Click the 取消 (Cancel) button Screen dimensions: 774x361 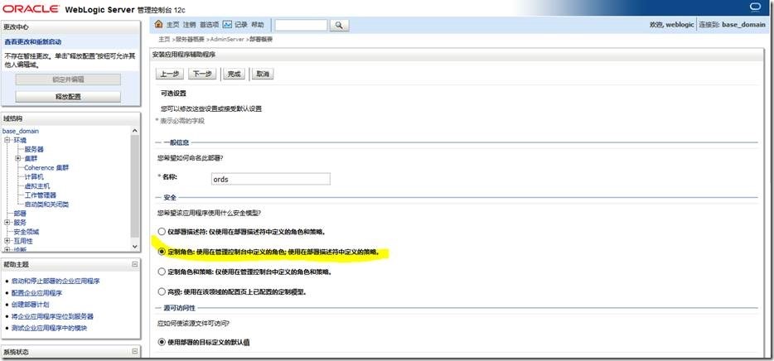[263, 74]
